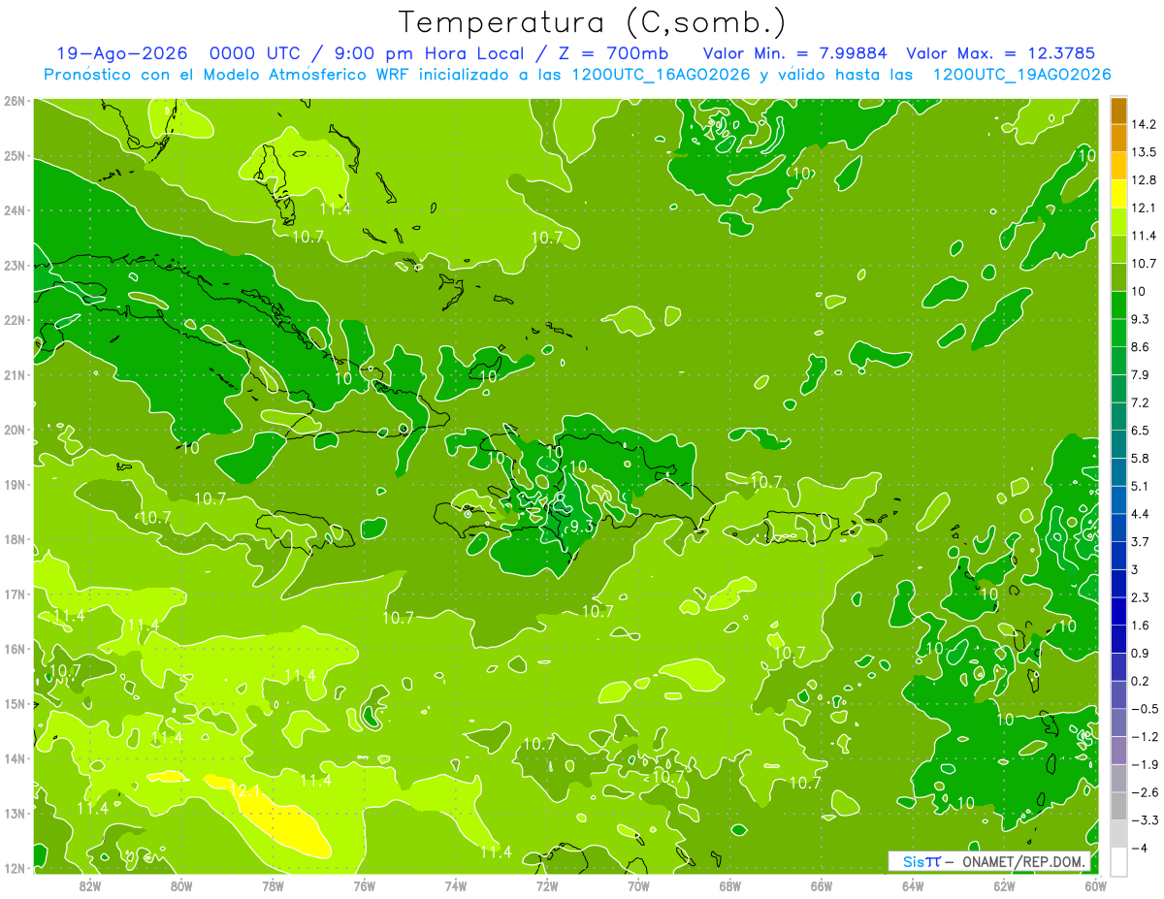Click the legend value "-0.5"

1144,709
